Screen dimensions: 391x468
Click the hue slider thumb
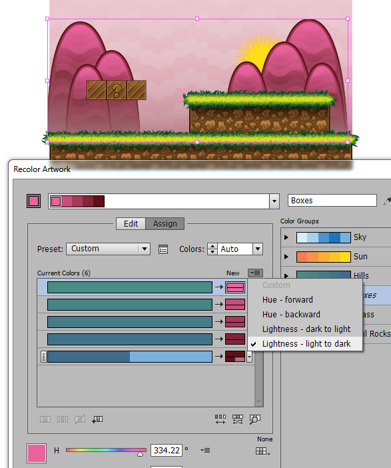[140, 454]
